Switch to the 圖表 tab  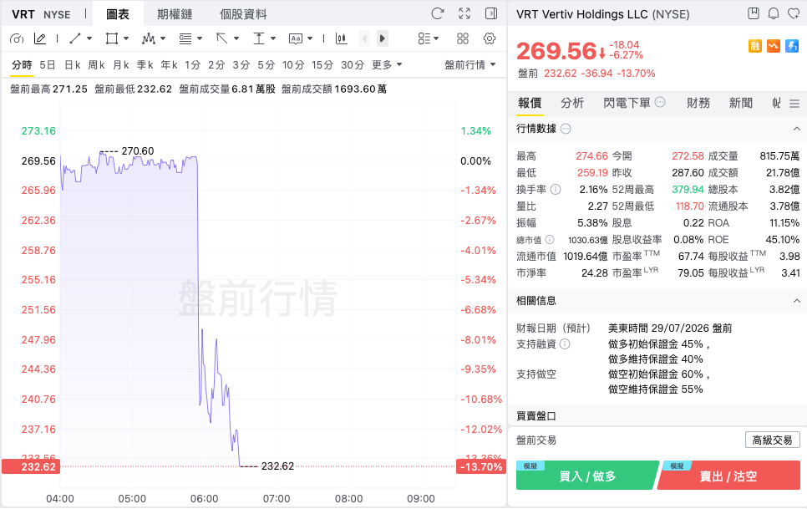(x=117, y=14)
